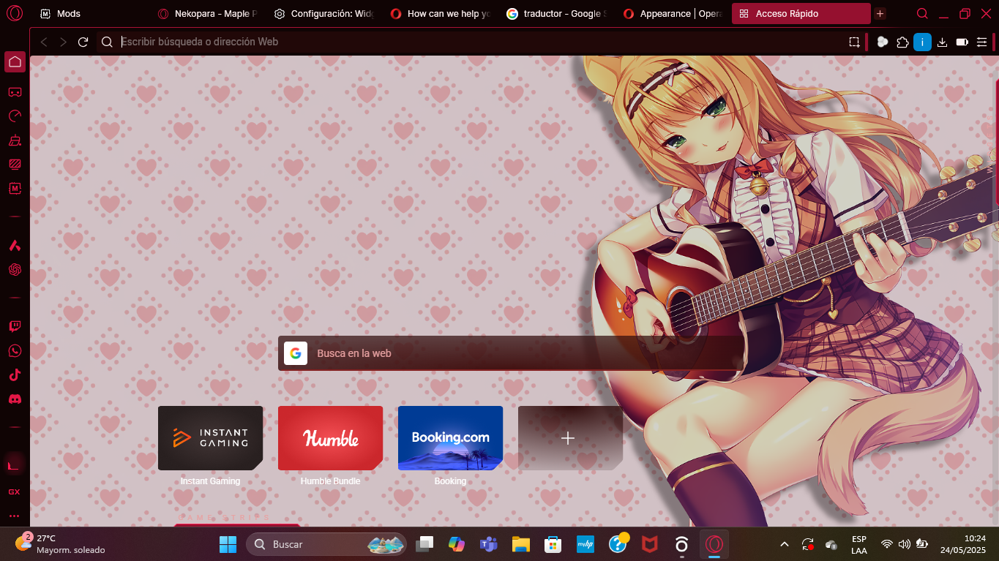Click the search icon in address bar

pyautogui.click(x=107, y=42)
